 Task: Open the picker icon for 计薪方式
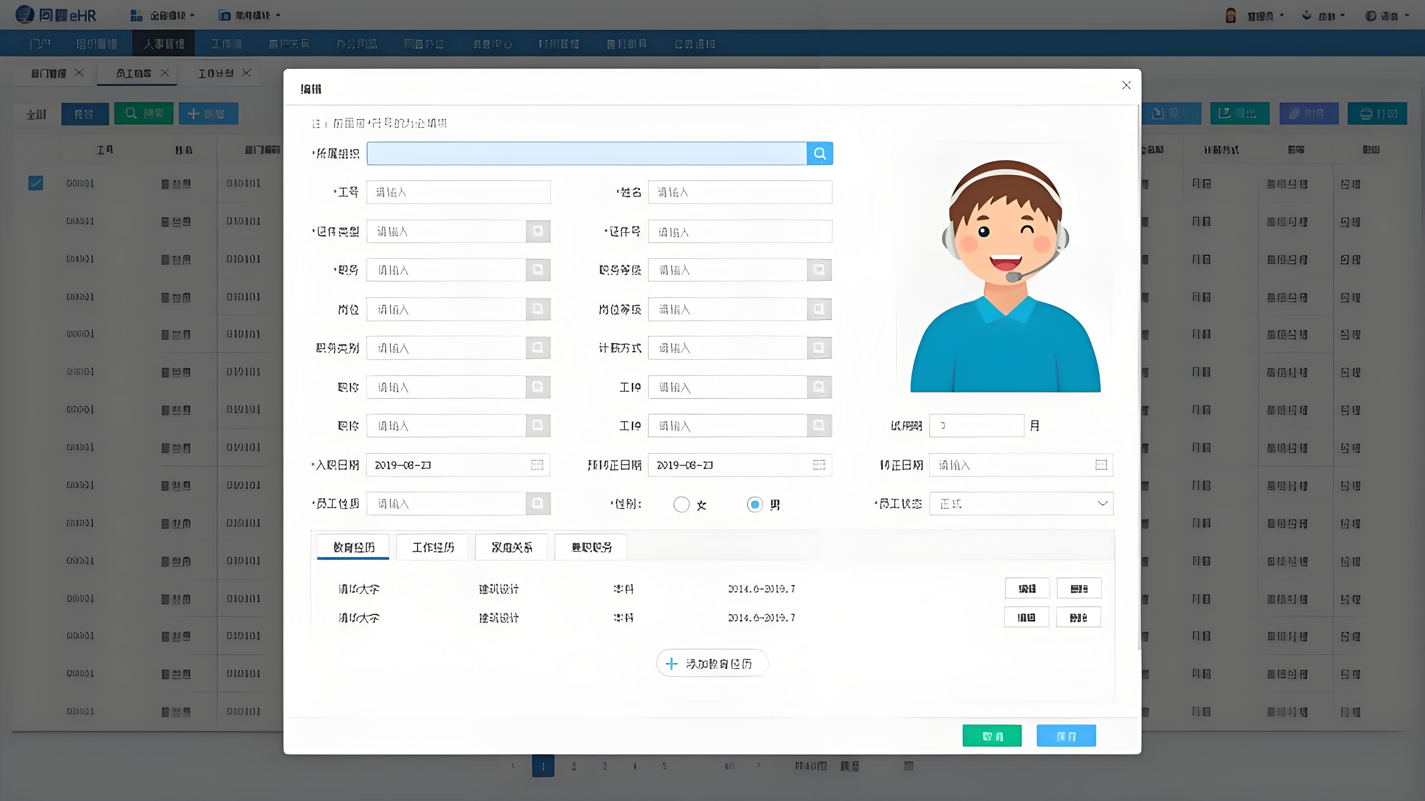[819, 348]
